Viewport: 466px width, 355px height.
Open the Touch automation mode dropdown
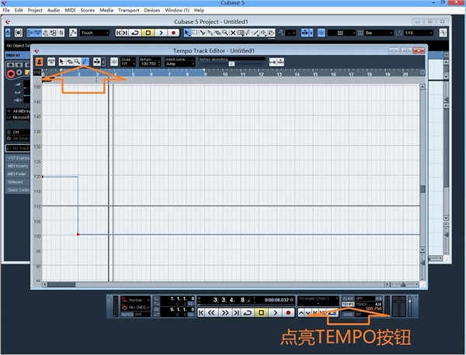click(x=96, y=33)
